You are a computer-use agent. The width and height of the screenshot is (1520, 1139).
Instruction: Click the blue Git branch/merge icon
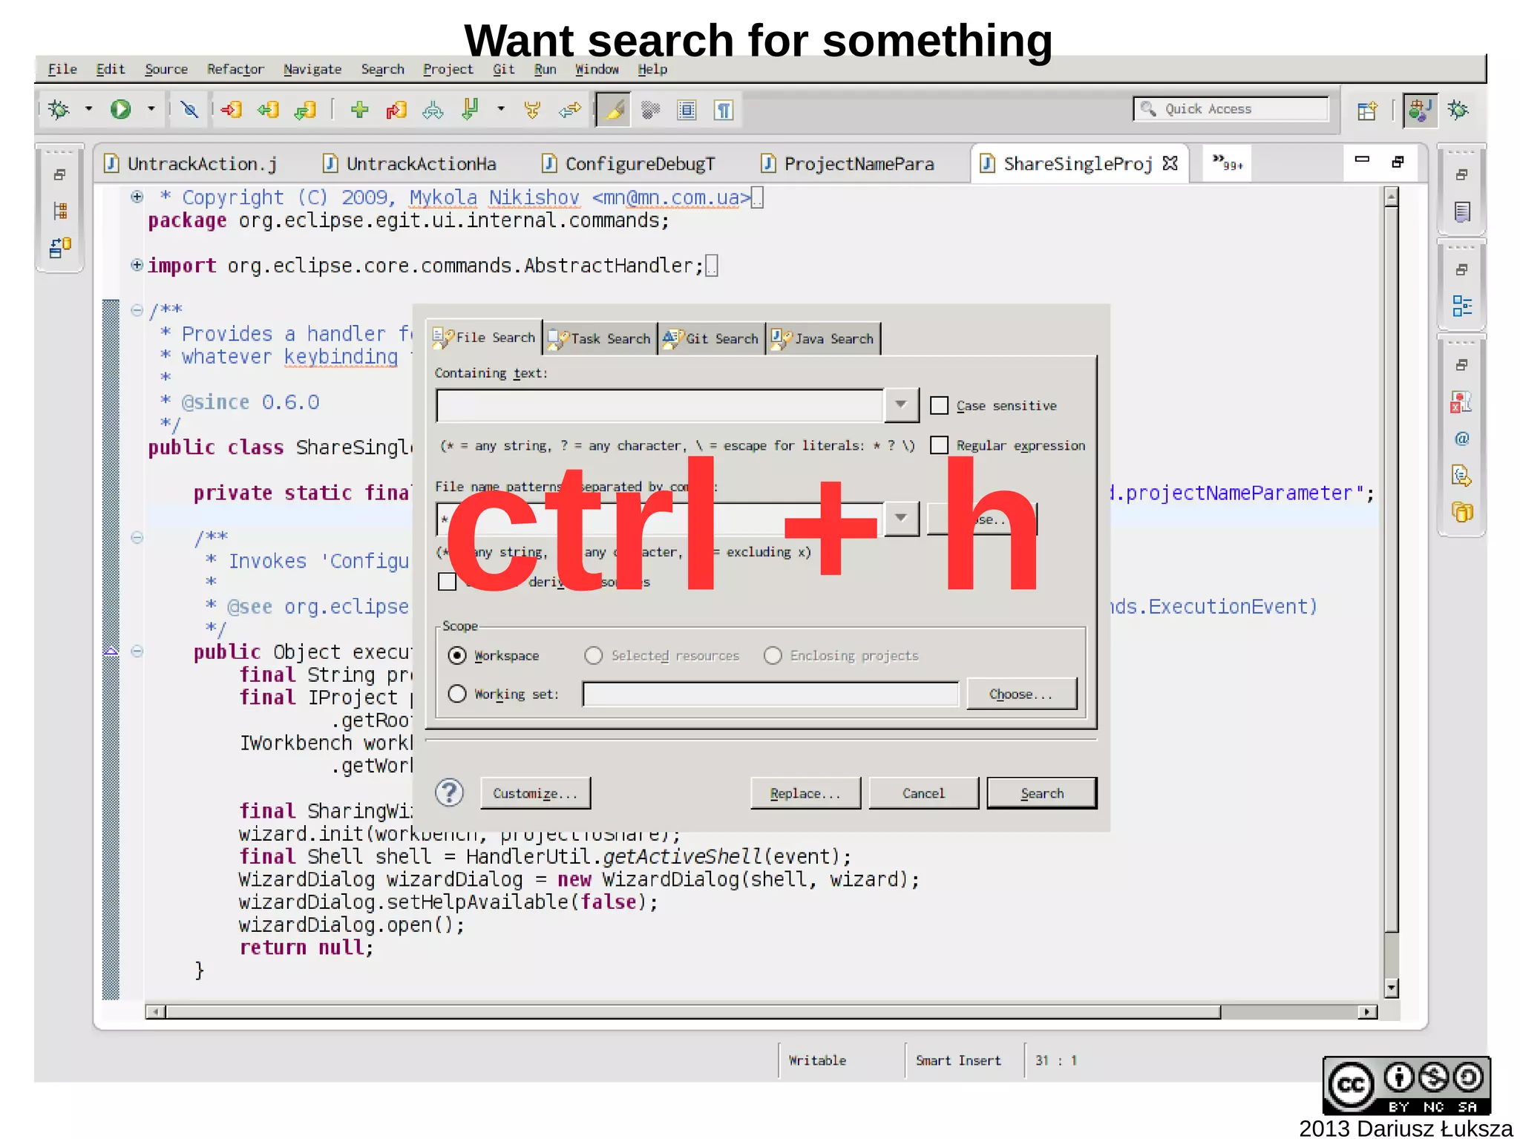[433, 110]
